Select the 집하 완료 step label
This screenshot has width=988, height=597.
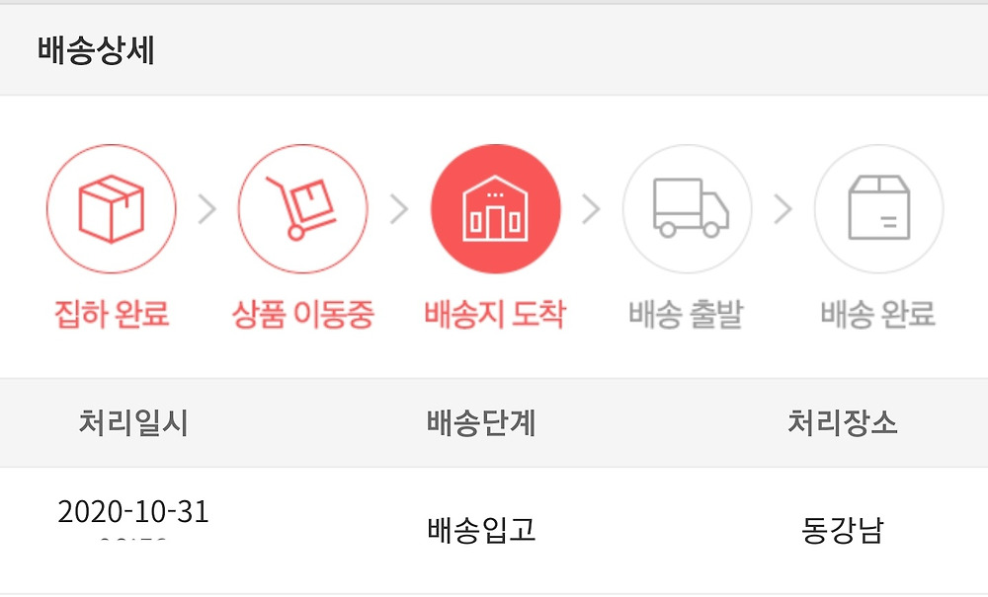112,315
